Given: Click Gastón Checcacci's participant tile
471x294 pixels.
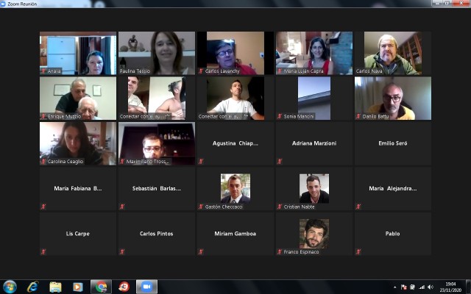Looking at the screenshot, I should (x=235, y=189).
